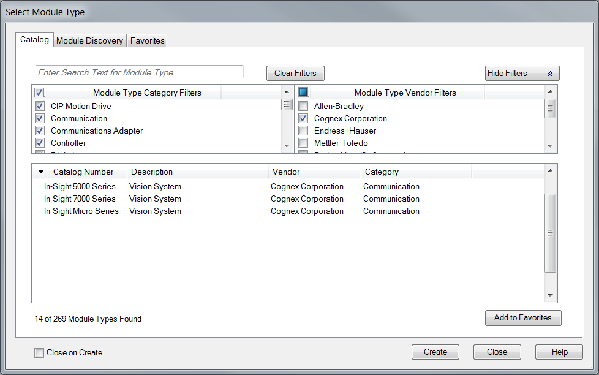599x375 pixels.
Task: Click the module results list scrollbar thumb
Action: [550, 233]
